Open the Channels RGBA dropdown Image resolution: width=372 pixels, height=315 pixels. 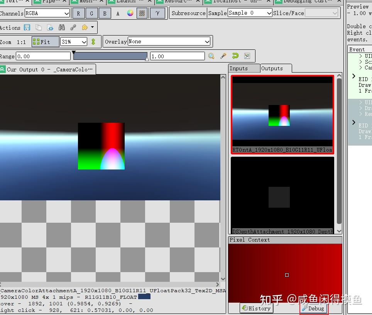click(47, 13)
